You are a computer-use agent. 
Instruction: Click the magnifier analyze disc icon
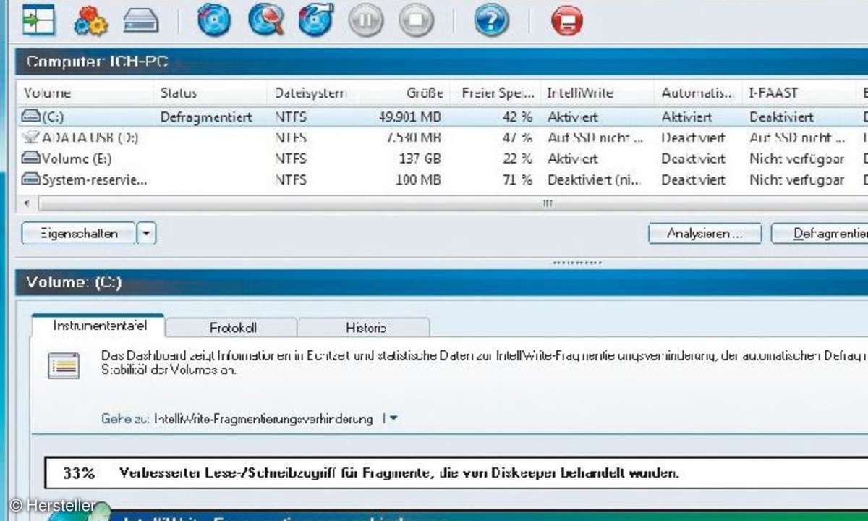(266, 20)
